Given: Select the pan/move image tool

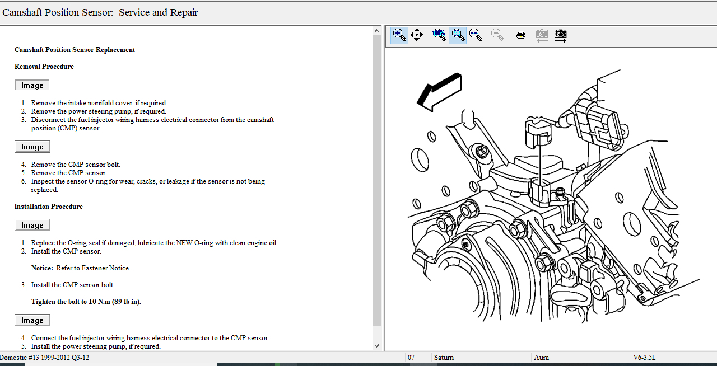Looking at the screenshot, I should (x=417, y=35).
